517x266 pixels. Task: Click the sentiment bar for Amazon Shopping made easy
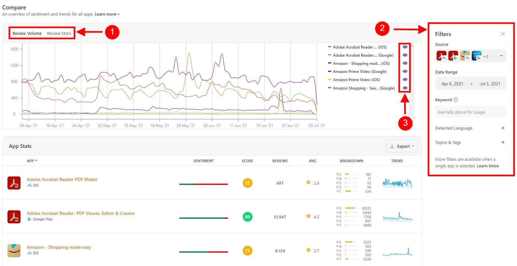[x=203, y=252]
